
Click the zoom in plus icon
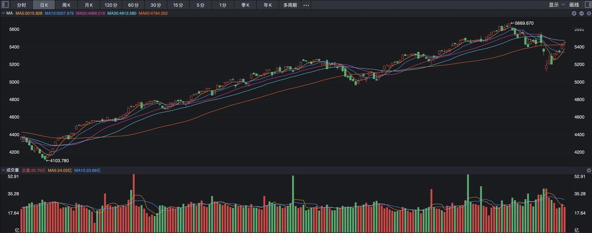[x=574, y=13]
